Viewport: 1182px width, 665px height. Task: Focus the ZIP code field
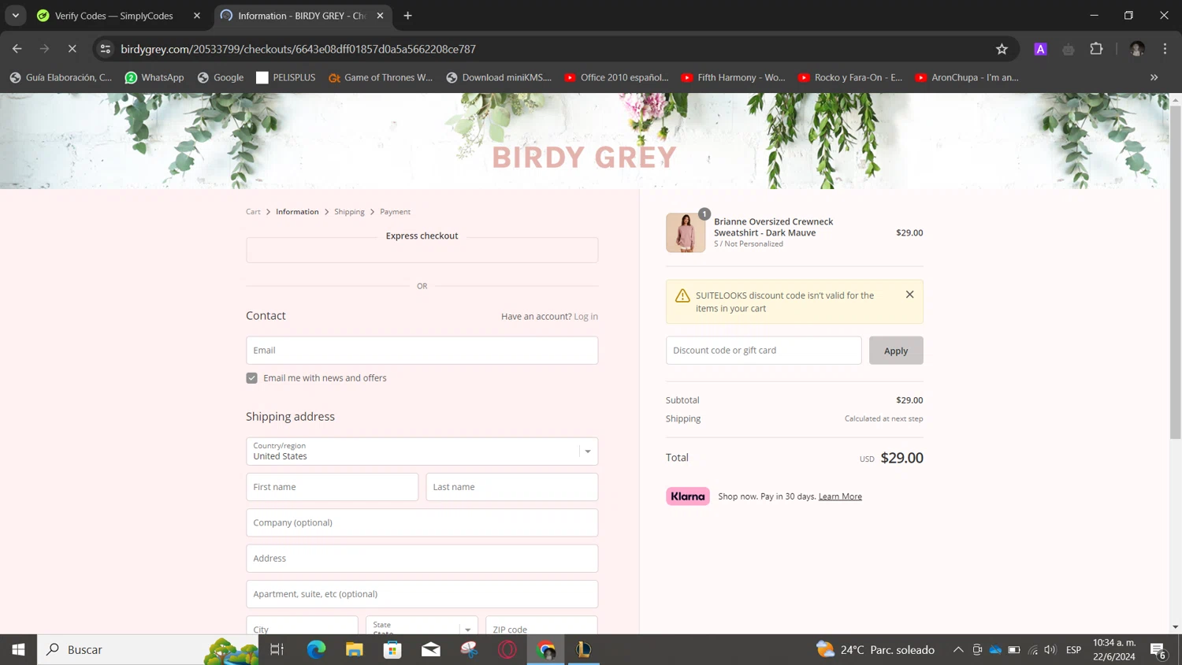[541, 626]
